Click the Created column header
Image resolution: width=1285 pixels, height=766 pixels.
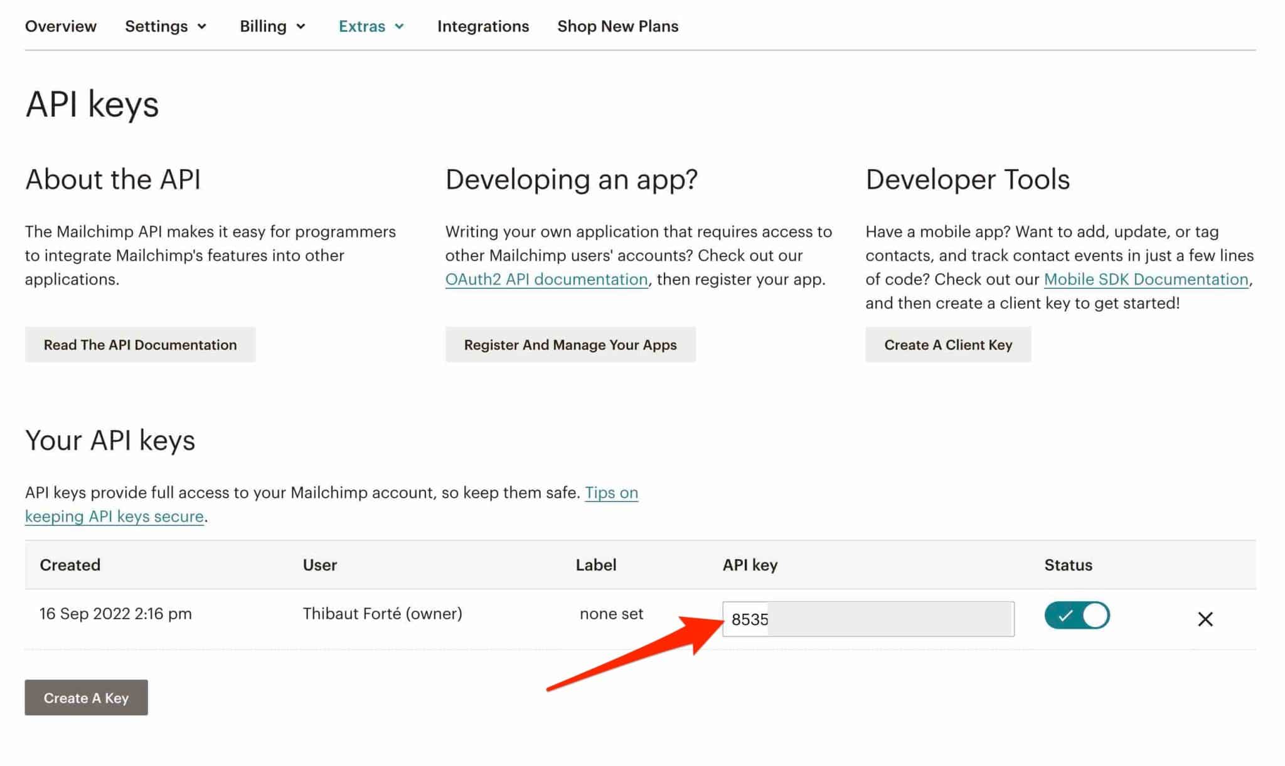click(x=70, y=565)
